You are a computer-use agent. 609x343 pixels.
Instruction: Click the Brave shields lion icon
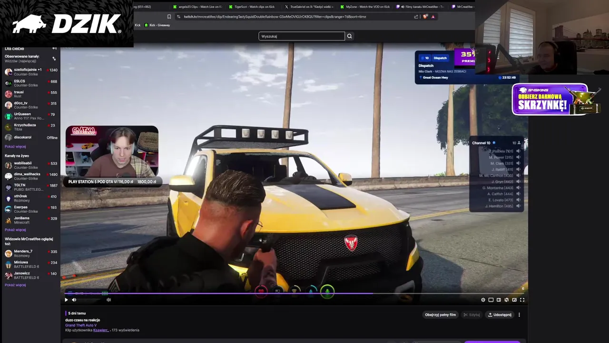(425, 17)
